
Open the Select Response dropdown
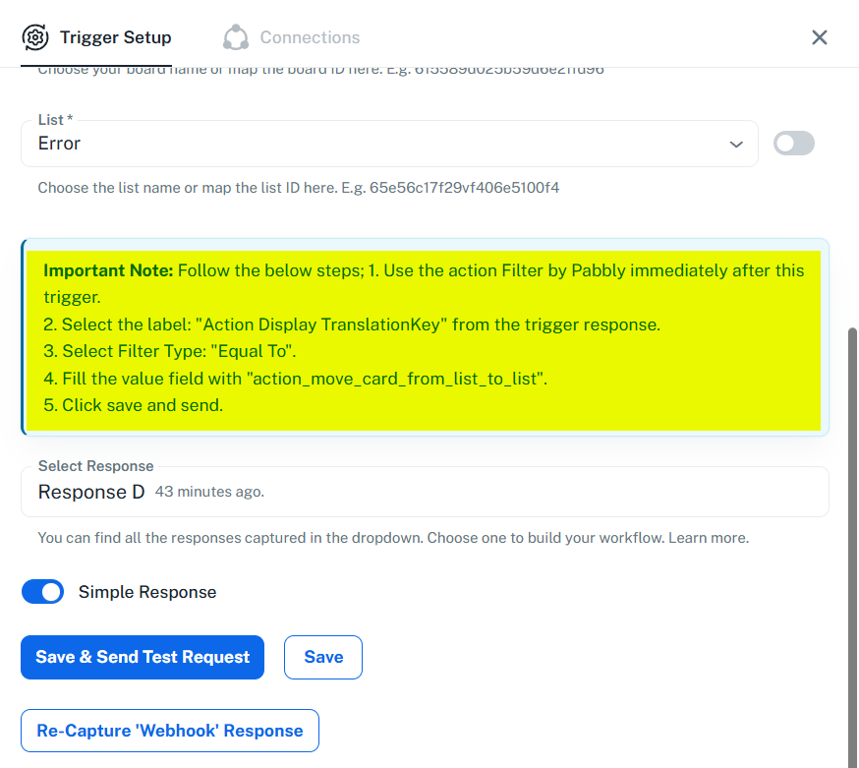424,492
